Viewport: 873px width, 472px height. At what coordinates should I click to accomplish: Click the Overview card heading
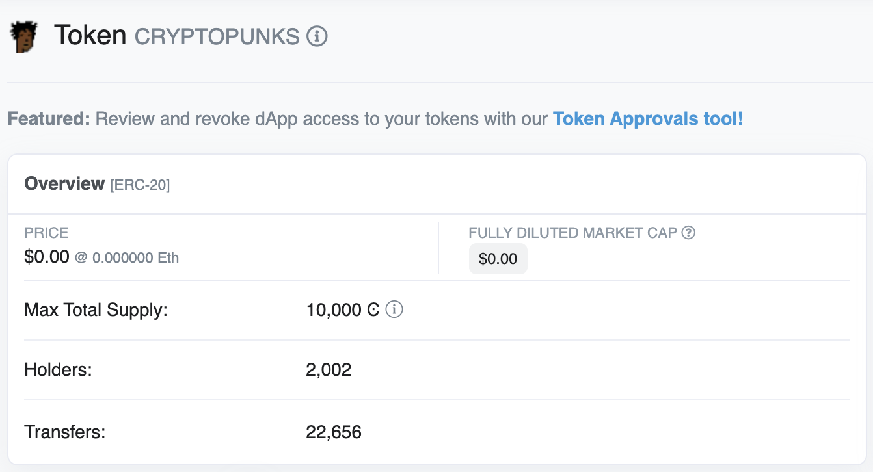click(64, 184)
